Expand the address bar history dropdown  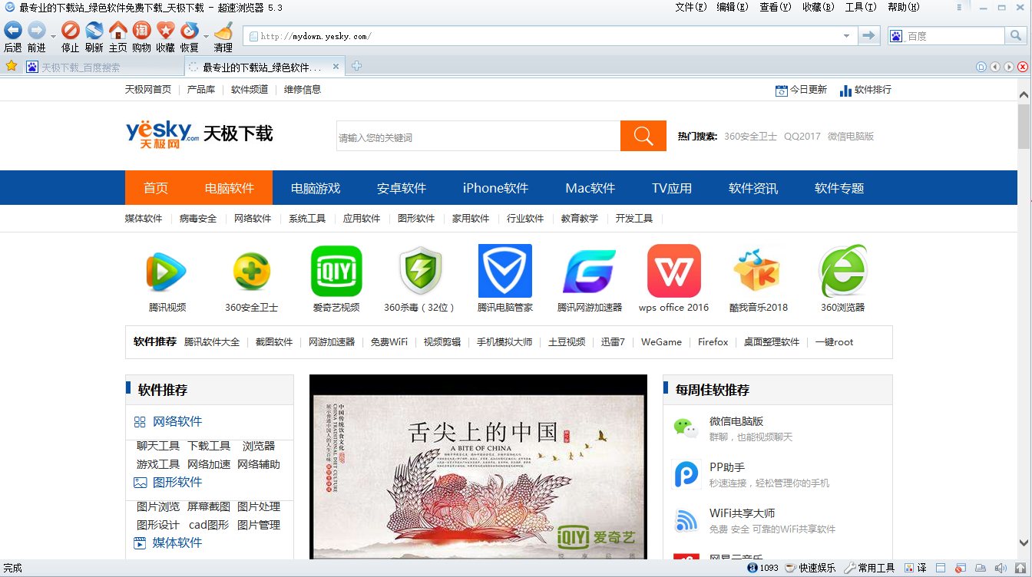point(847,35)
